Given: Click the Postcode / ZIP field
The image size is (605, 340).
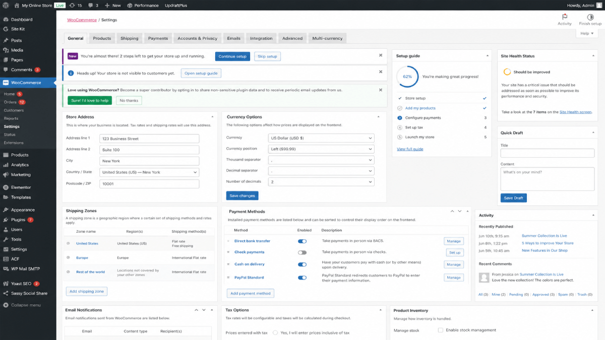Looking at the screenshot, I should 149,184.
